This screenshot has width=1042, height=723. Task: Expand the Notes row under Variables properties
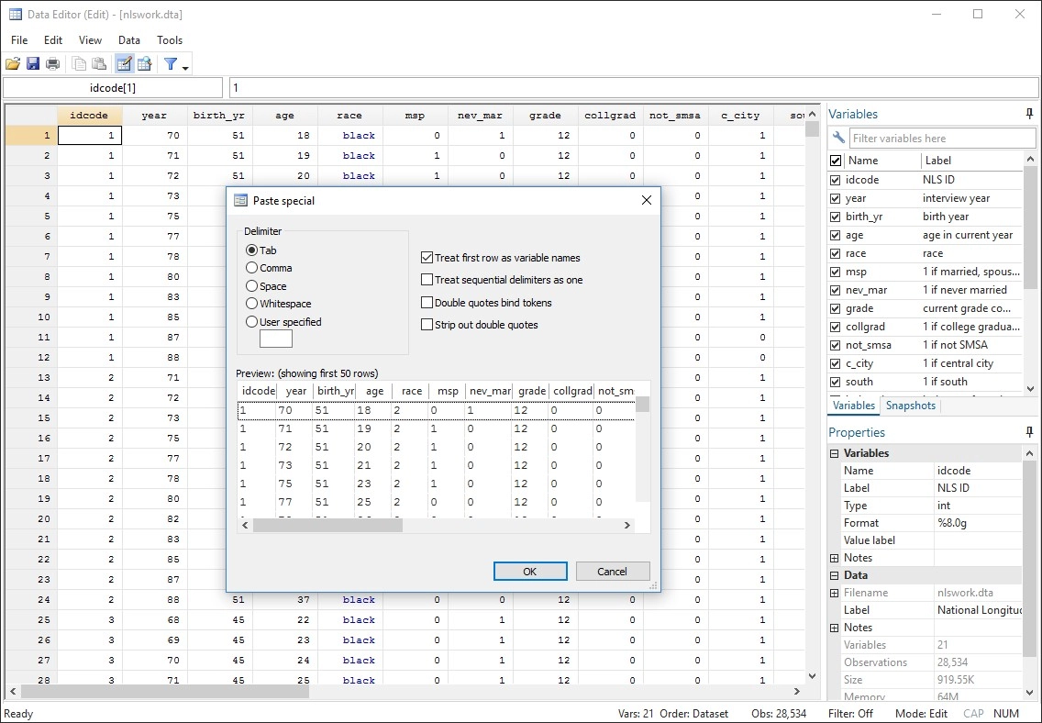coord(835,558)
